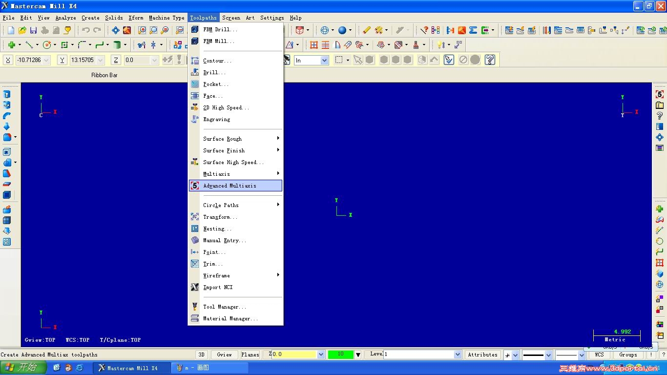Expand the Wireframe submenu
This screenshot has height=375, width=667.
pyautogui.click(x=235, y=275)
